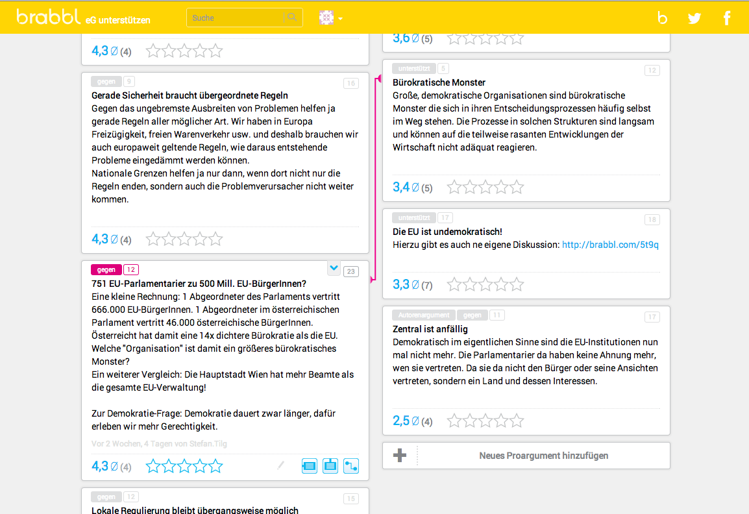Rate '751 EU-Parlamentarier' argument five stars
This screenshot has height=514, width=749.
pos(216,466)
